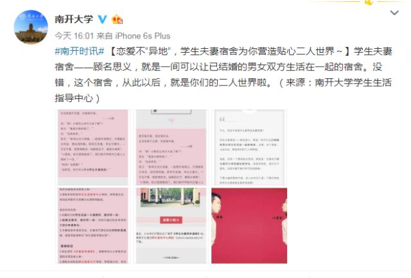Open the 今天 16:01 post timestamp

(x=74, y=36)
